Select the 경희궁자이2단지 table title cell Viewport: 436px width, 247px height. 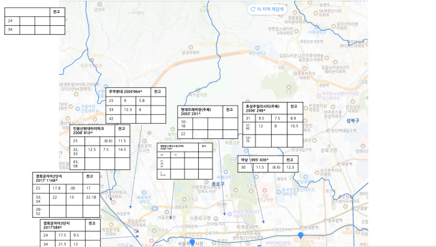(58, 178)
